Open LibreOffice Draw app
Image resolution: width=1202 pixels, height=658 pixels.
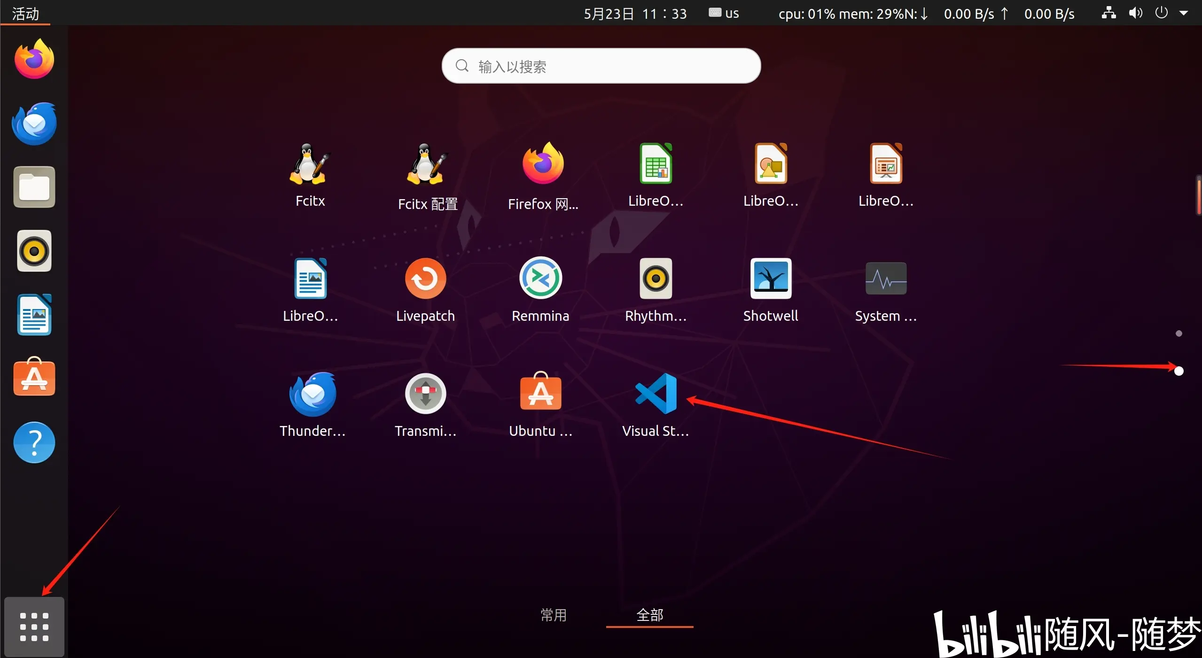point(771,176)
